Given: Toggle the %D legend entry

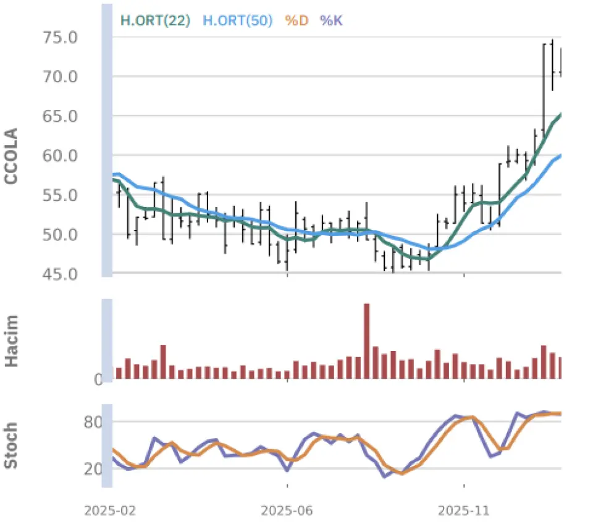Looking at the screenshot, I should pos(296,20).
